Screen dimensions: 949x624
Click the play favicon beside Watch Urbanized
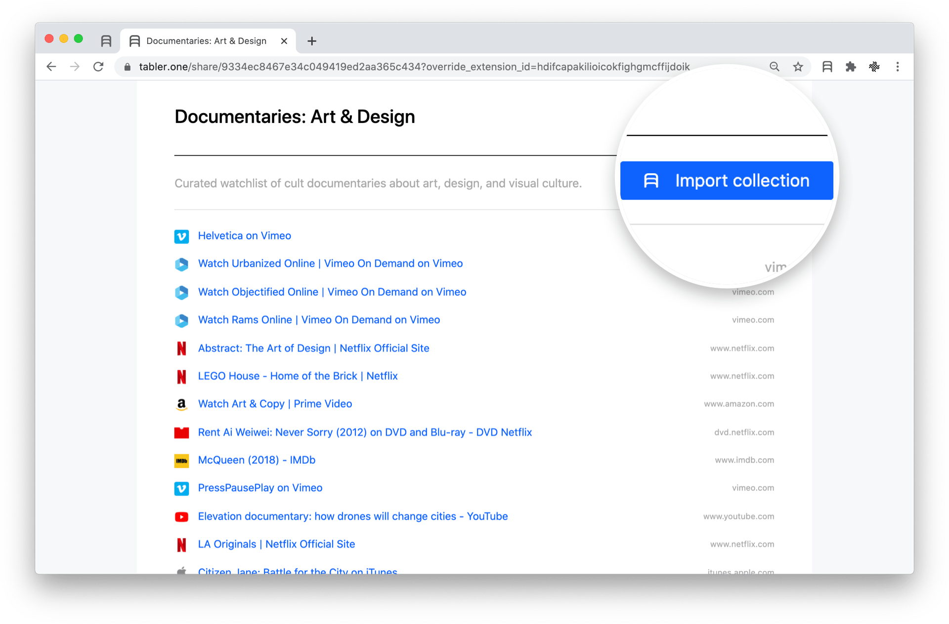click(181, 264)
